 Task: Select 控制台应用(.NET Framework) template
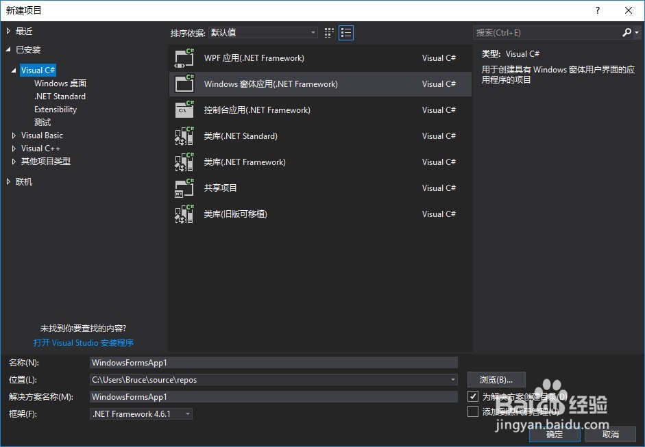[x=320, y=110]
